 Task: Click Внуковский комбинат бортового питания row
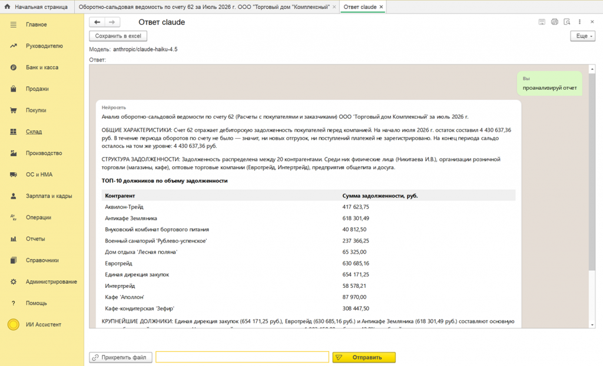(x=309, y=230)
